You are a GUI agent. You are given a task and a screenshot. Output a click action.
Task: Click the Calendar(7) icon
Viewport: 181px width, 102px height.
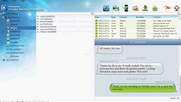[8, 39]
